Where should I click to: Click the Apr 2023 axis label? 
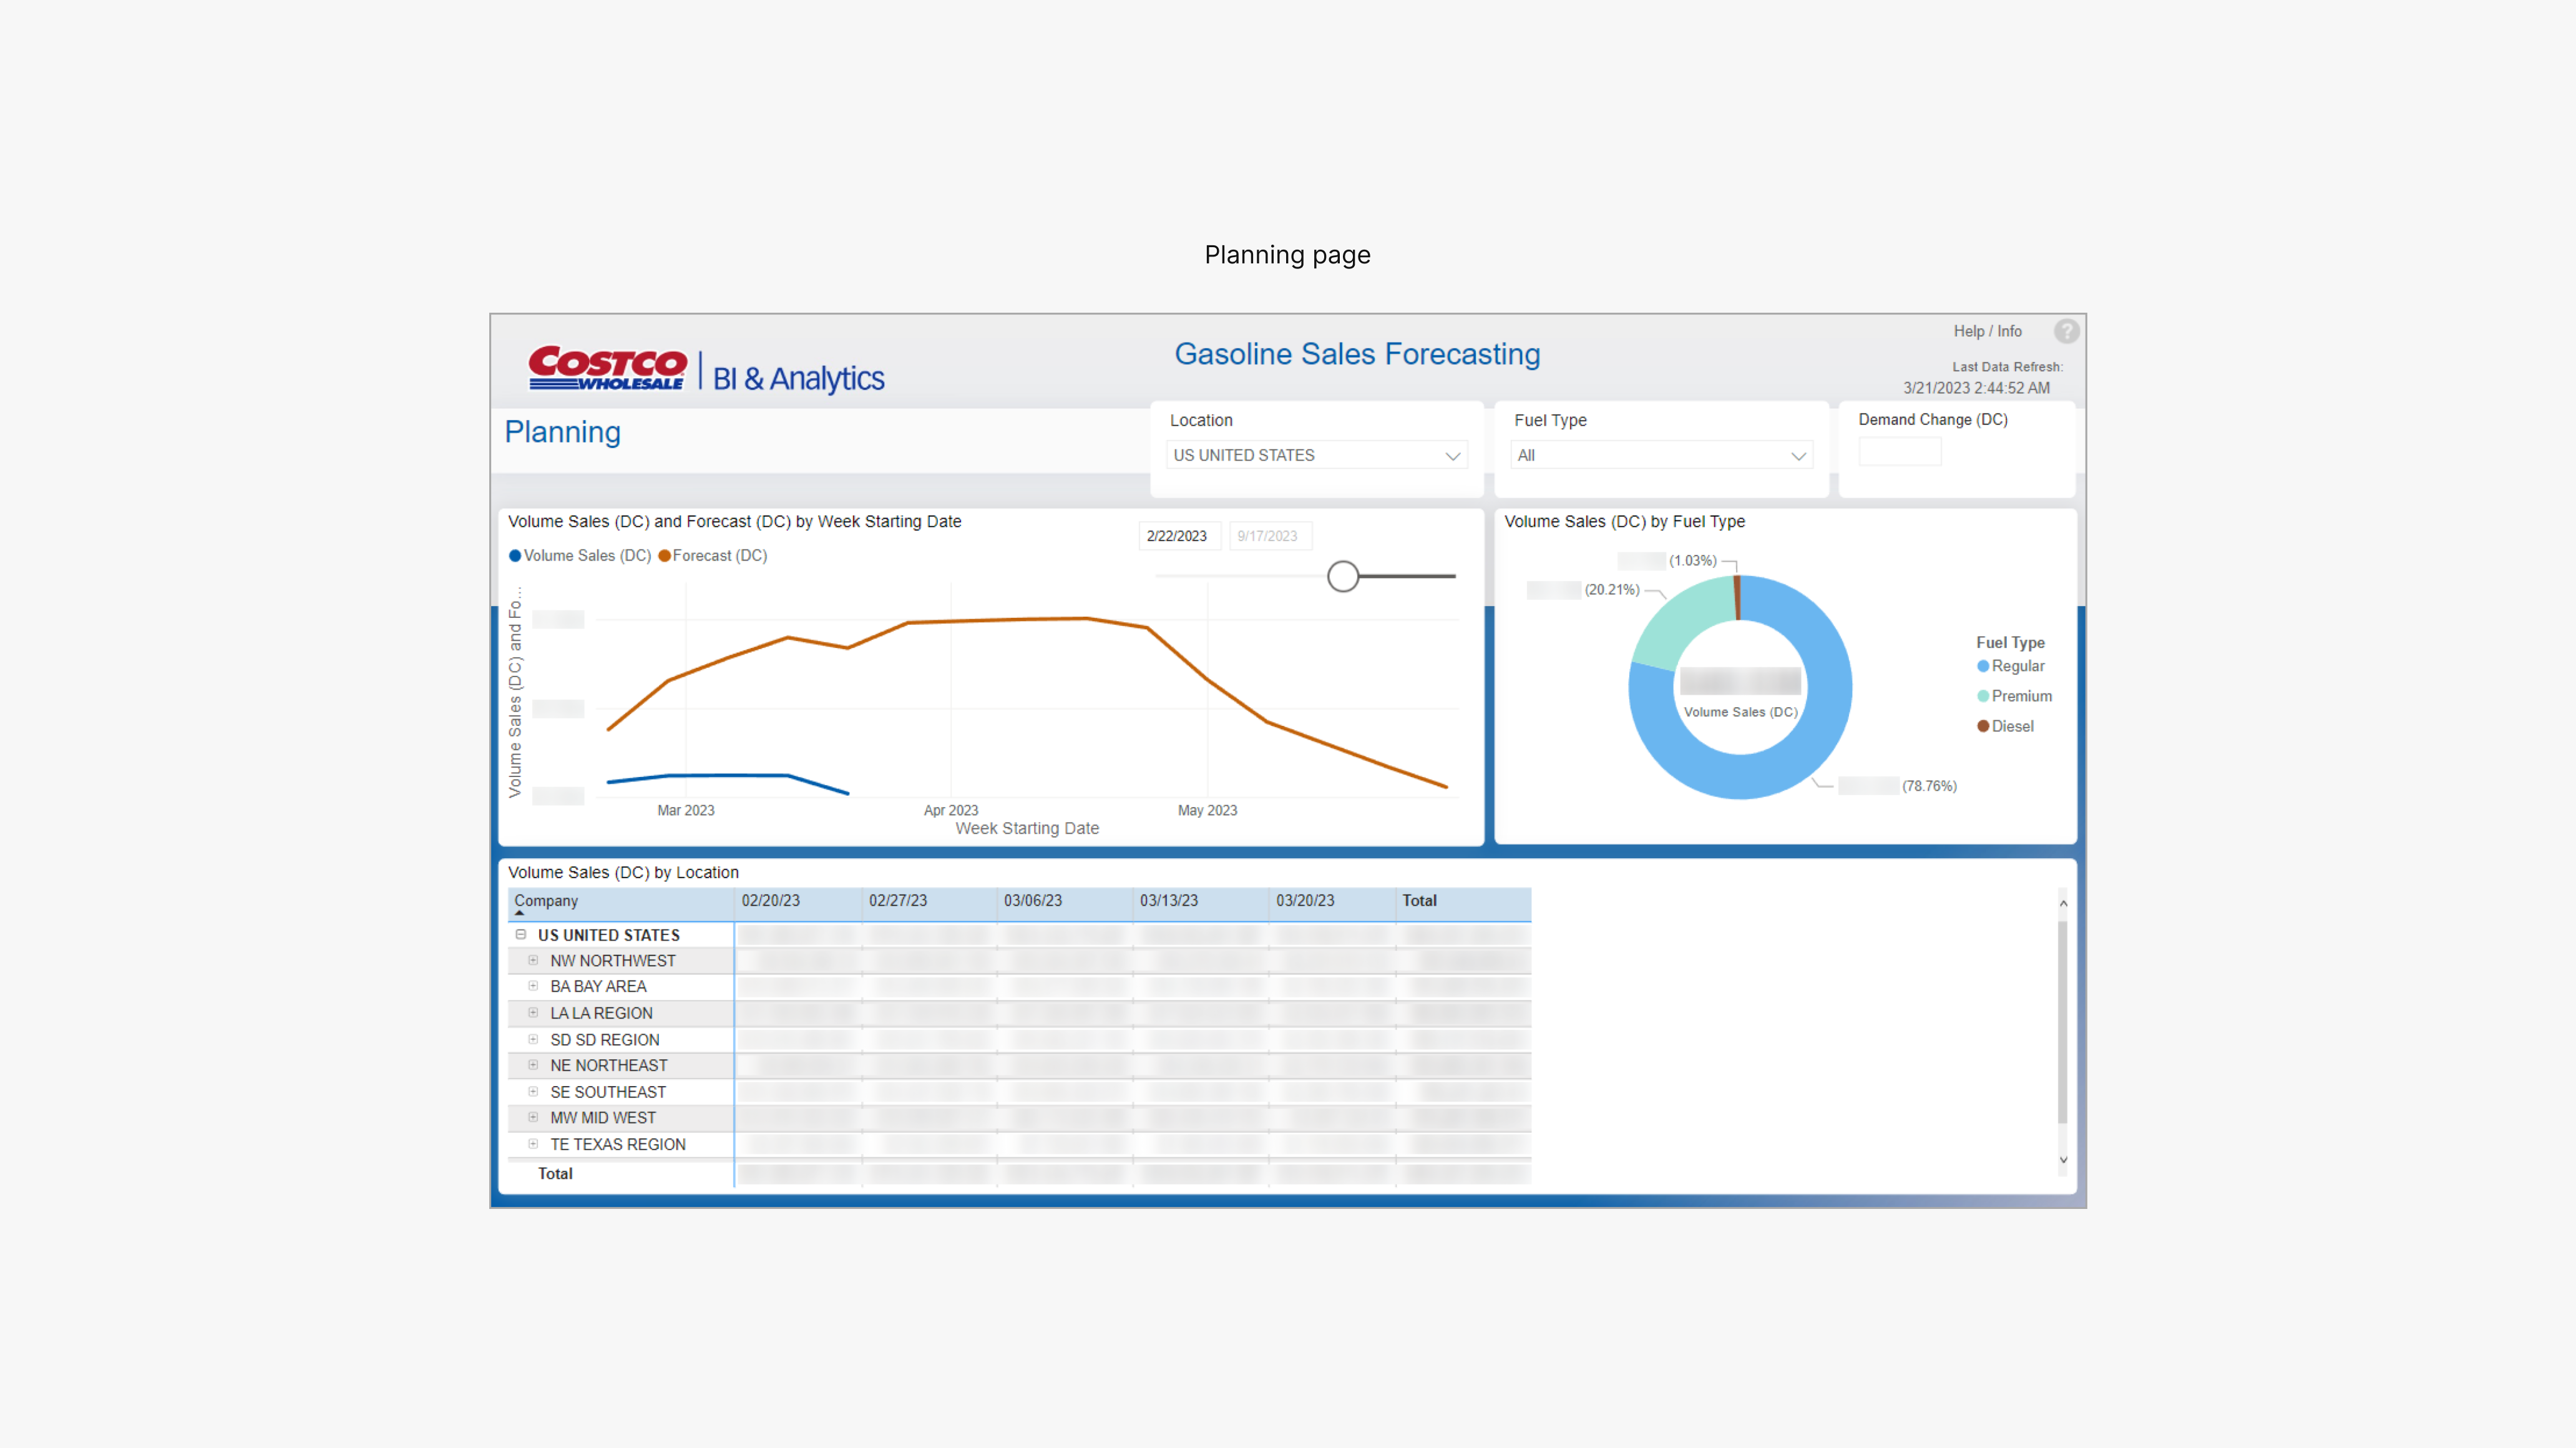pos(951,811)
